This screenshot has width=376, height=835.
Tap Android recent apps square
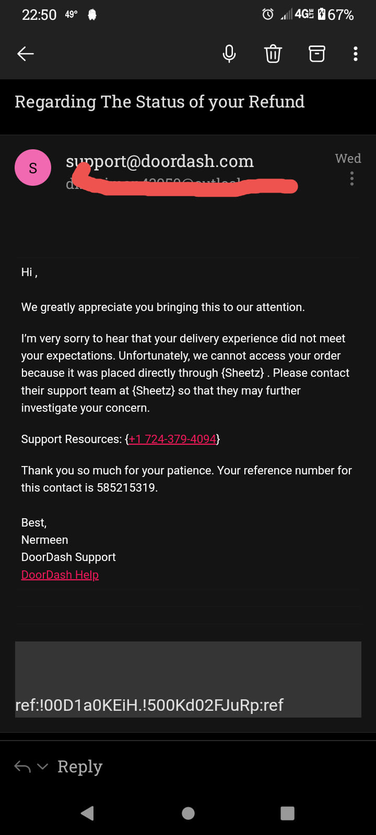pyautogui.click(x=287, y=813)
